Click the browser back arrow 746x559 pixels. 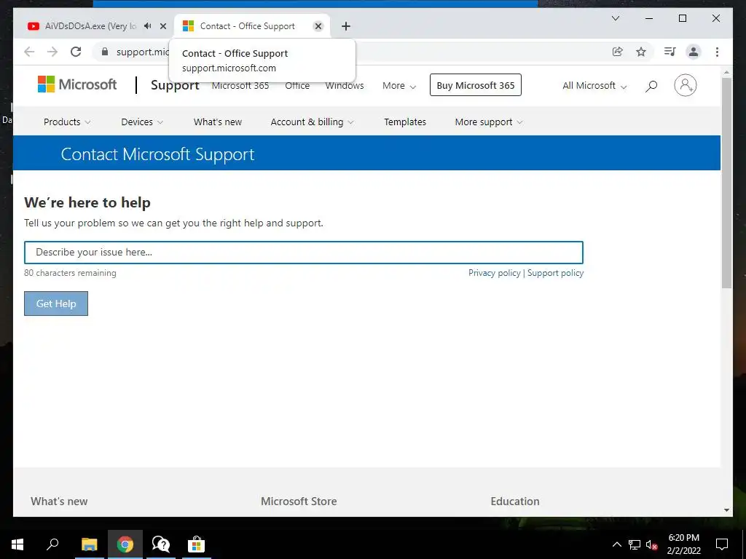(x=29, y=52)
